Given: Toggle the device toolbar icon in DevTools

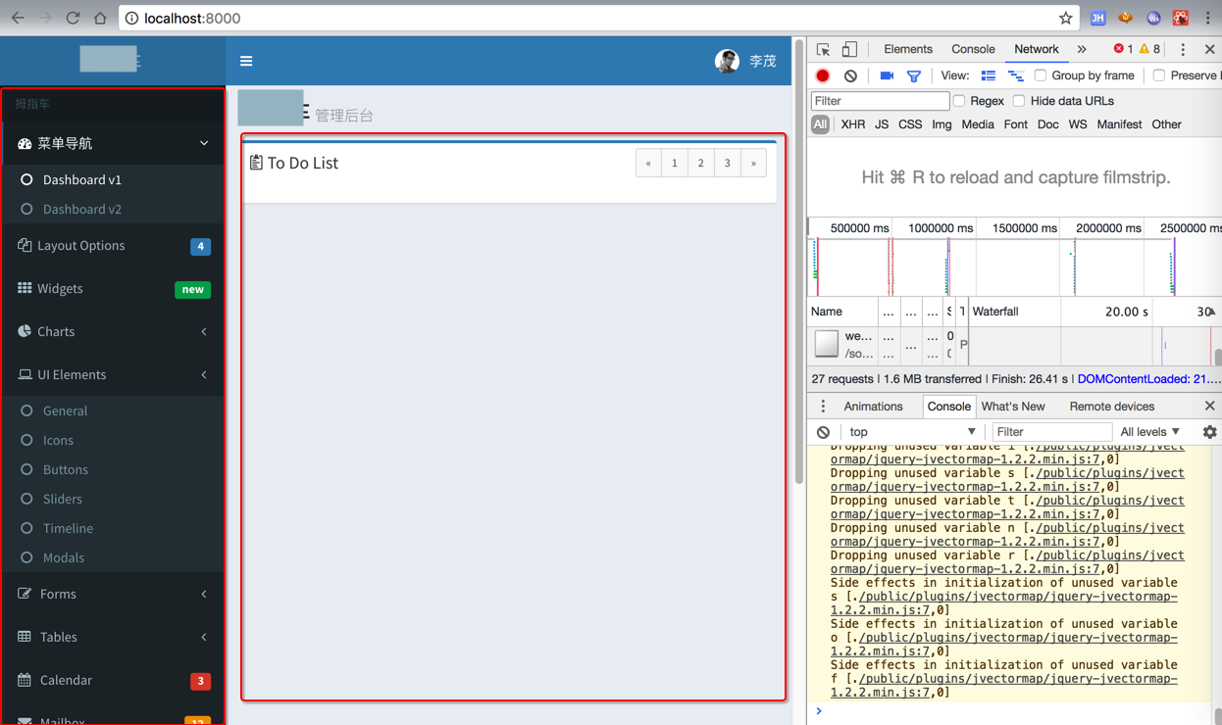Looking at the screenshot, I should pos(849,49).
